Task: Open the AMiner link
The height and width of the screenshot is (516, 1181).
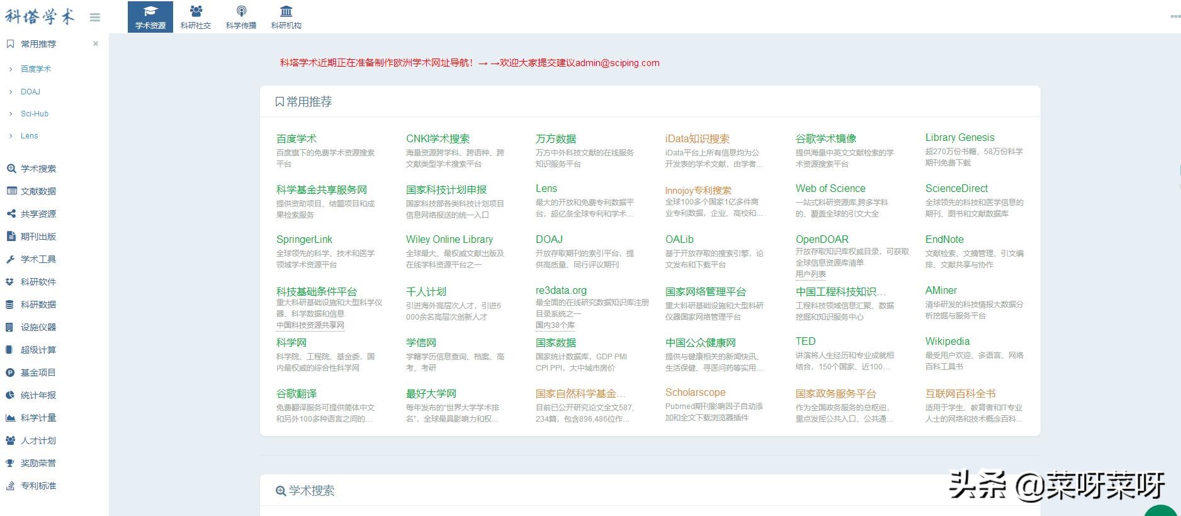Action: [941, 290]
